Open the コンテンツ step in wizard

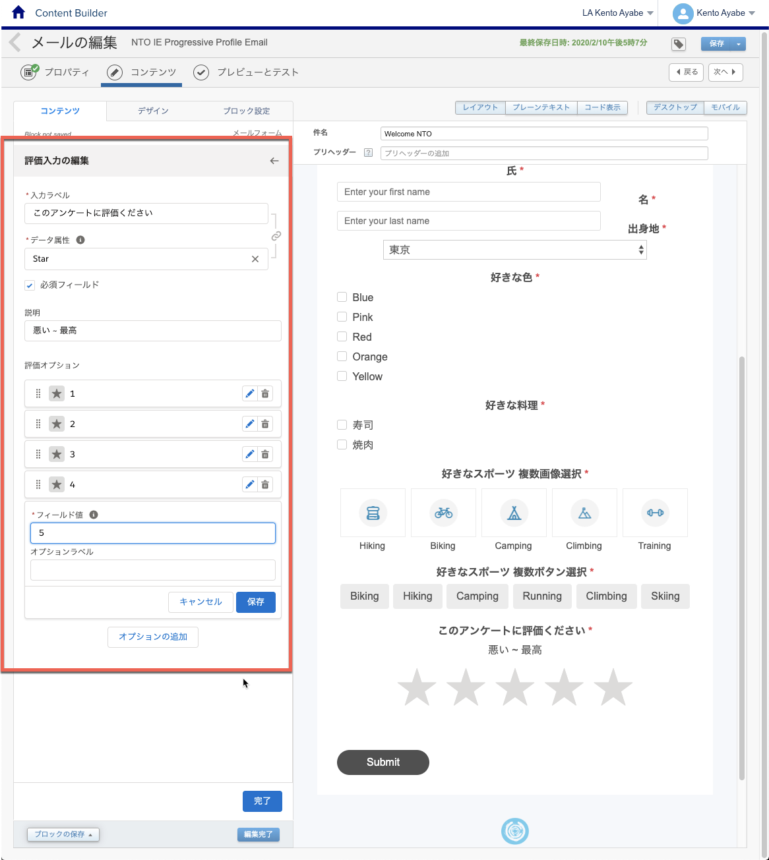click(x=141, y=72)
